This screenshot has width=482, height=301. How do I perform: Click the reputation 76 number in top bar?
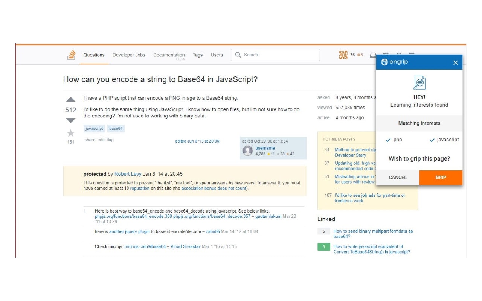pos(352,55)
